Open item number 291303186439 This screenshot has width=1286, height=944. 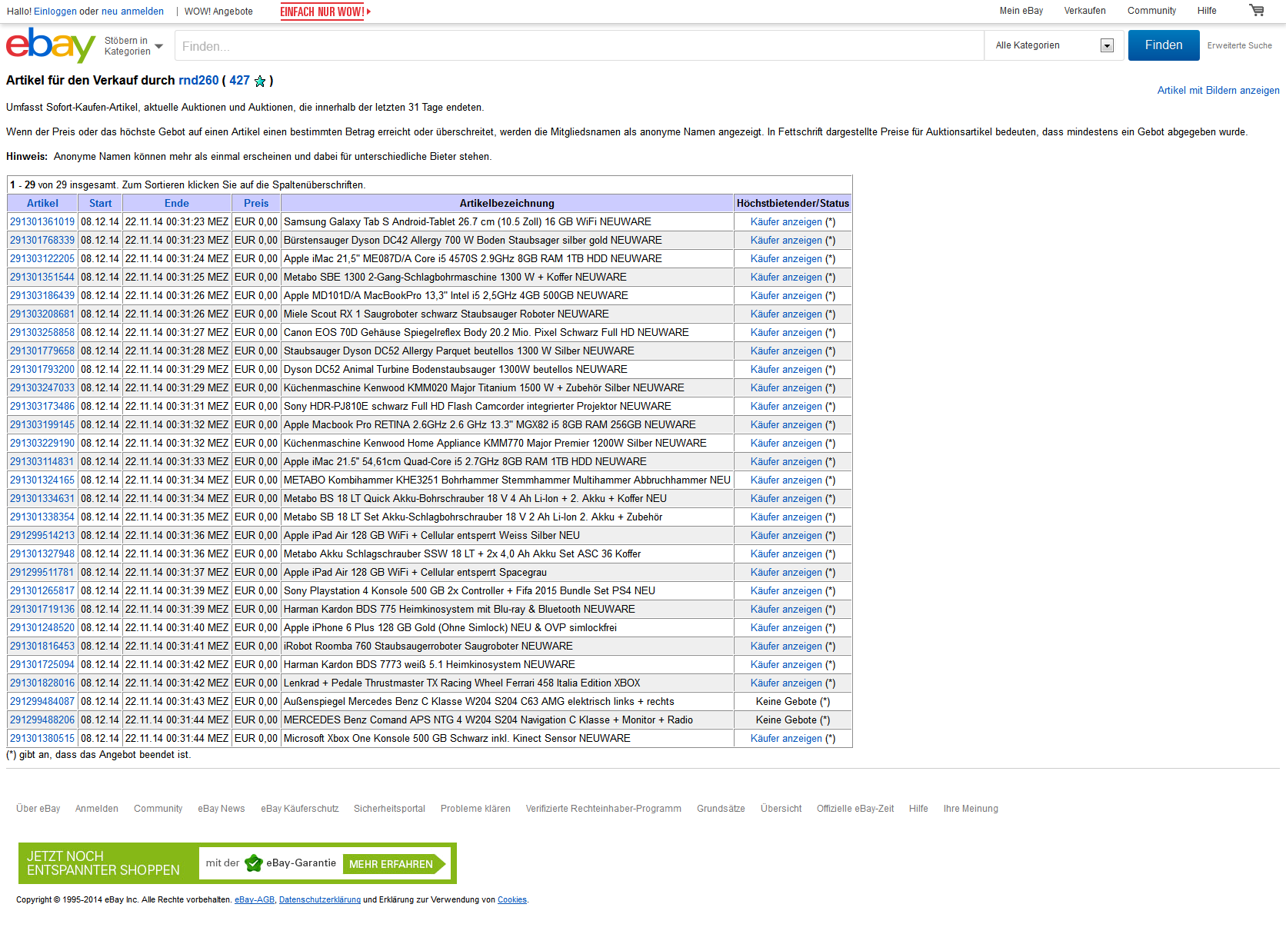[42, 295]
